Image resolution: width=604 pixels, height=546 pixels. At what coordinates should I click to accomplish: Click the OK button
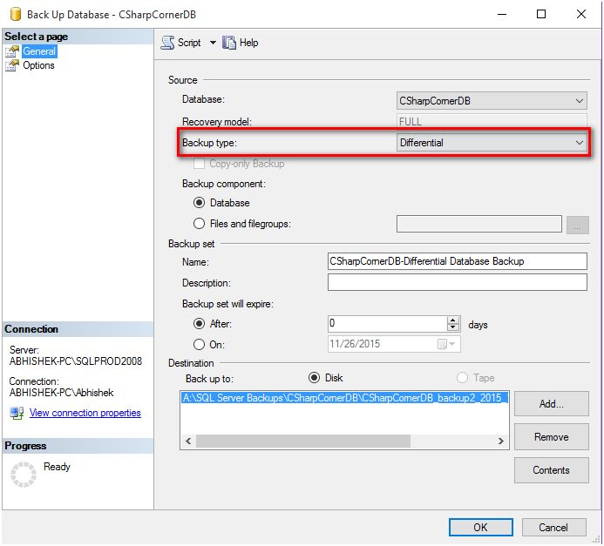[x=480, y=528]
